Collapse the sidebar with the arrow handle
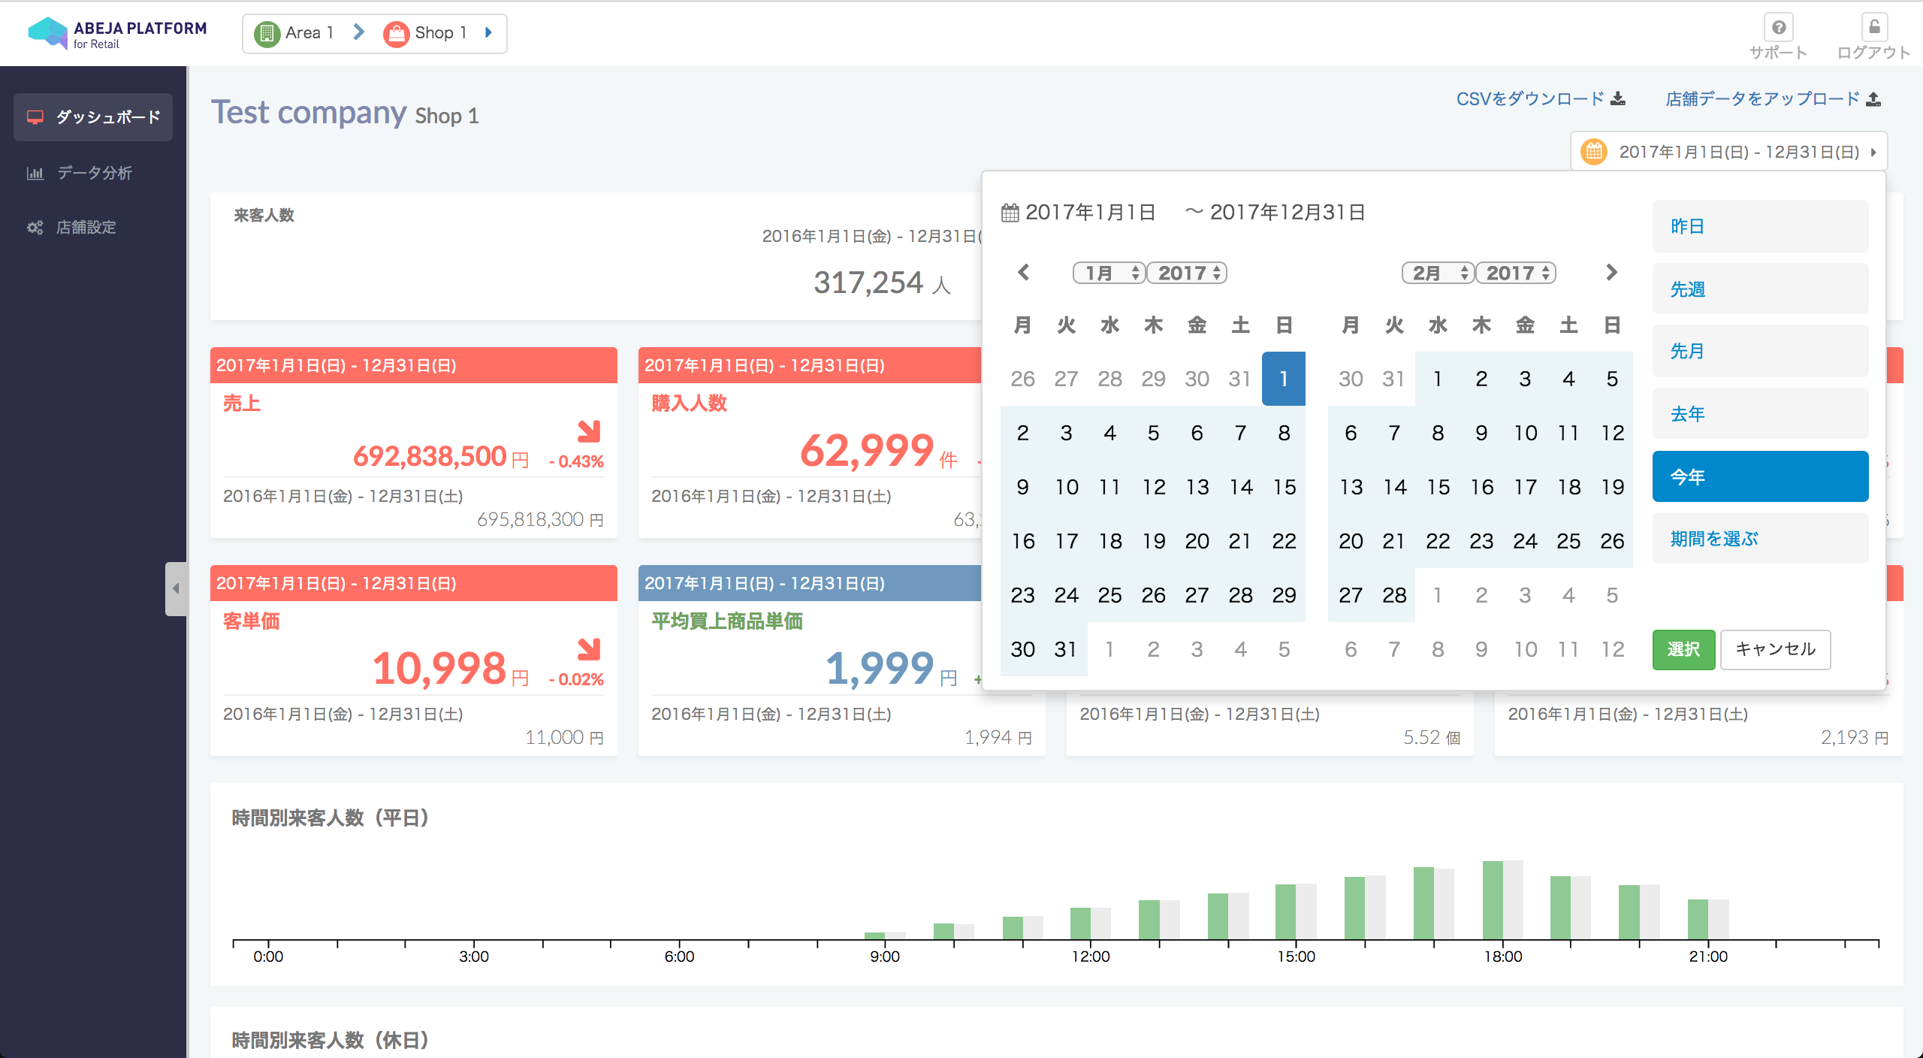 pos(176,588)
